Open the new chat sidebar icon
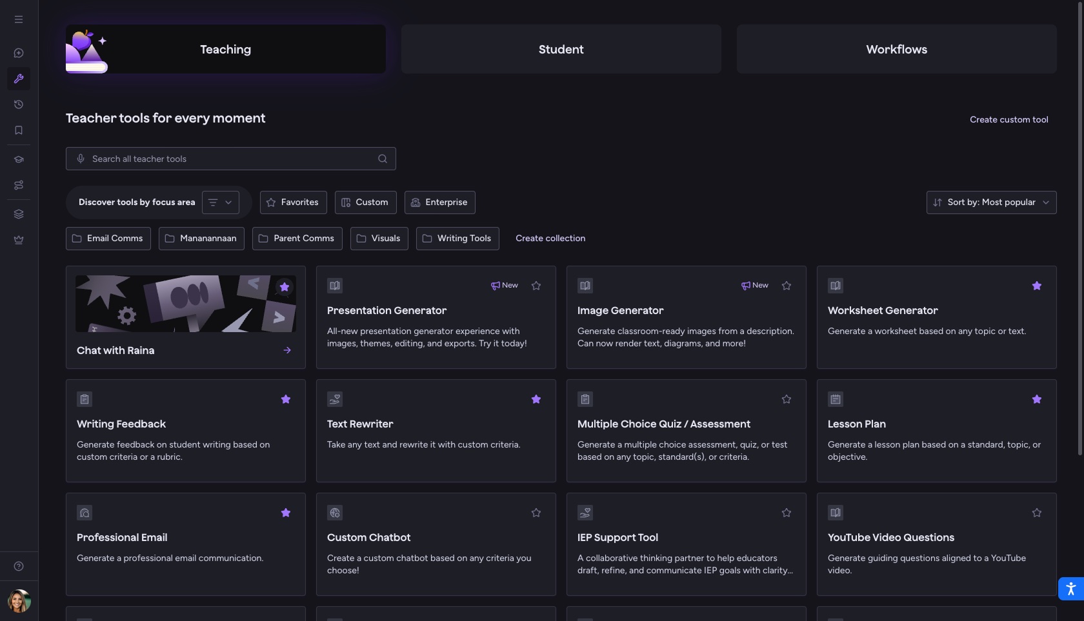The height and width of the screenshot is (621, 1084). 19,53
